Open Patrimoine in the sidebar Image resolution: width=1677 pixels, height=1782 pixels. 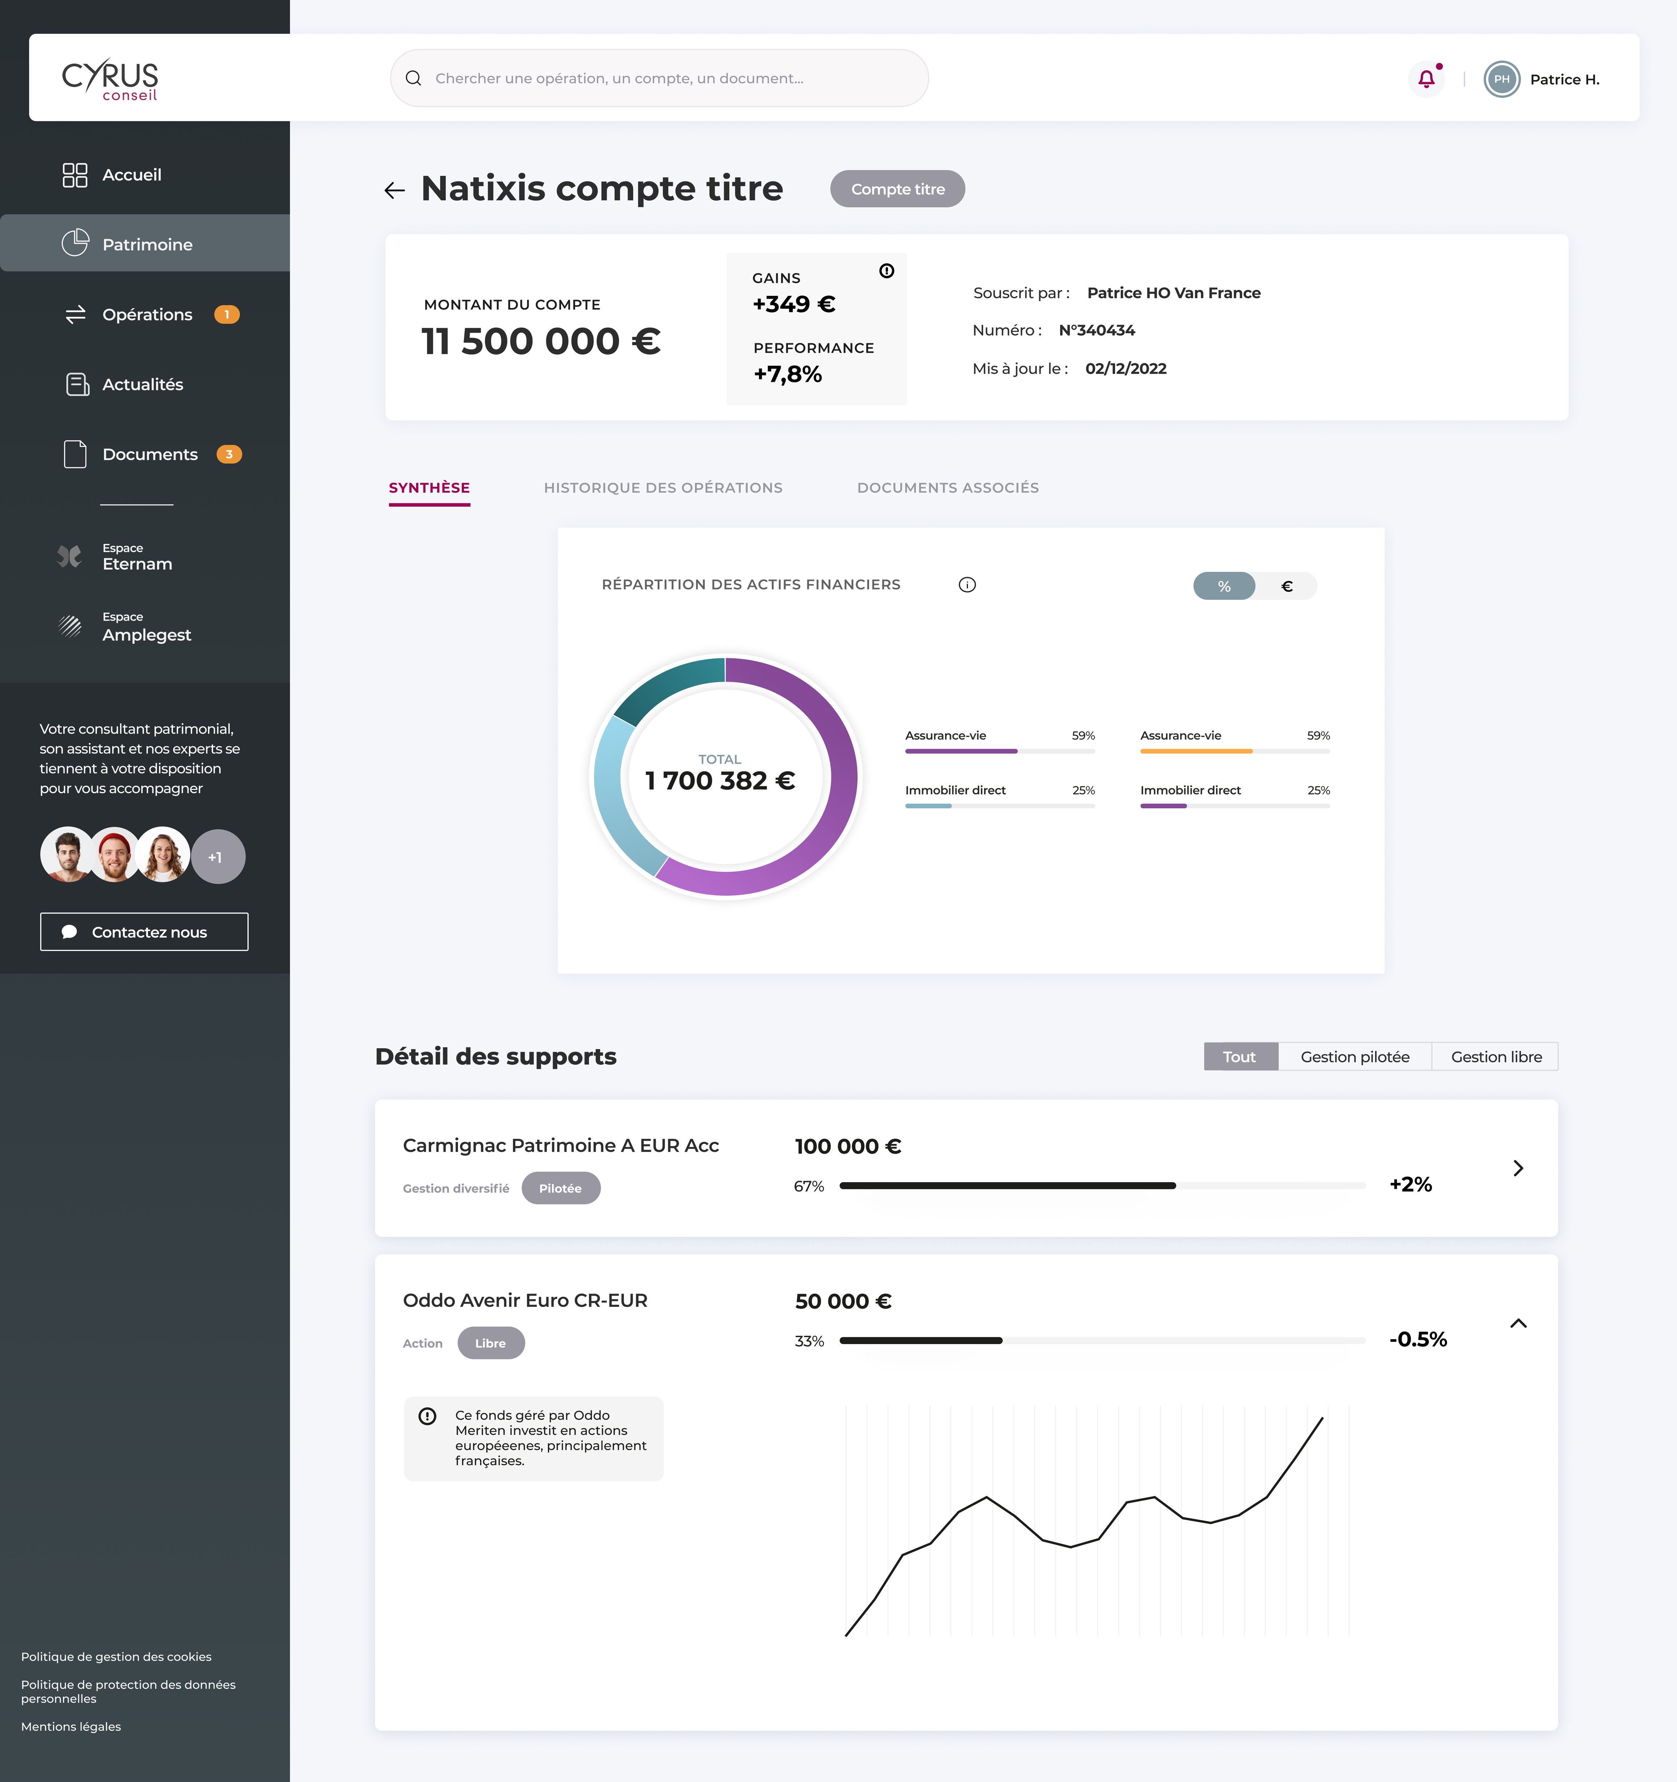(145, 243)
